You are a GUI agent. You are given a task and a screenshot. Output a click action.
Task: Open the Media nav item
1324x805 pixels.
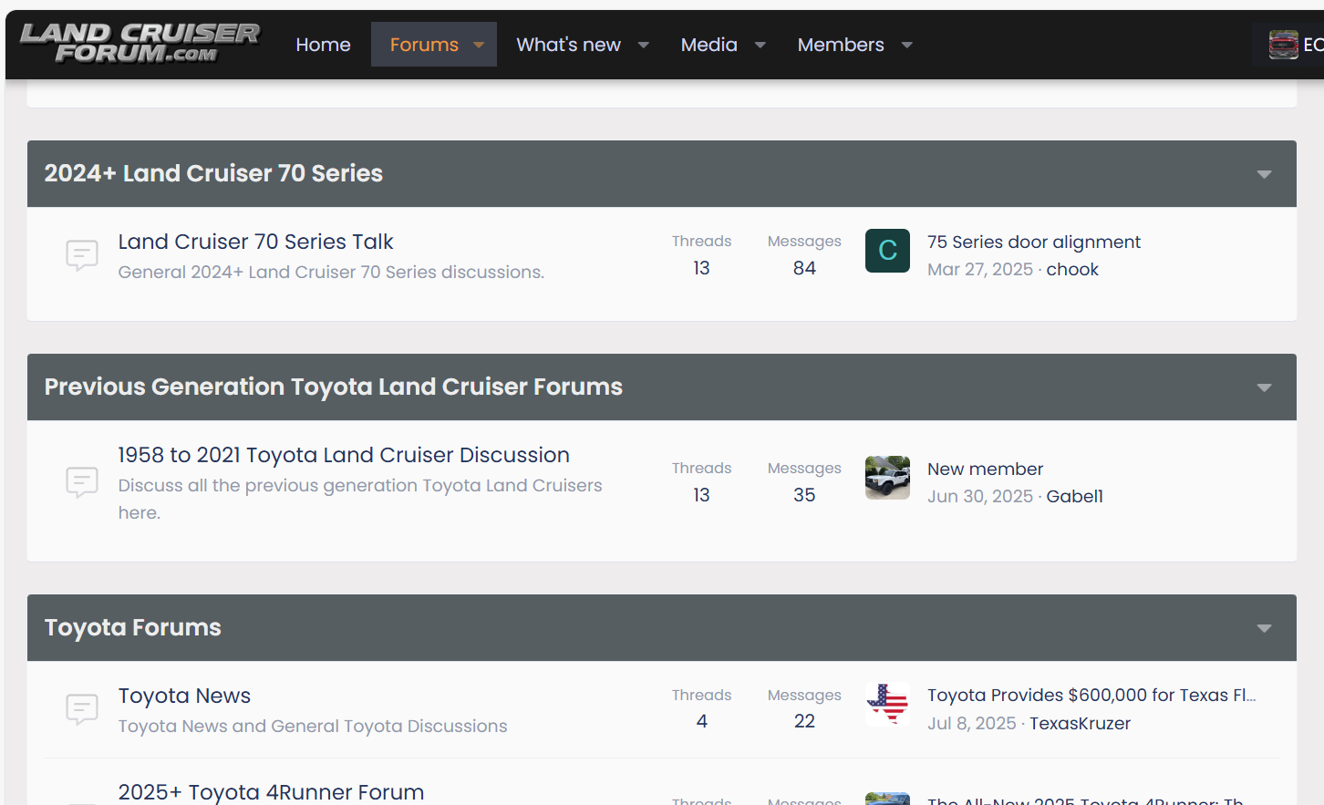[709, 45]
